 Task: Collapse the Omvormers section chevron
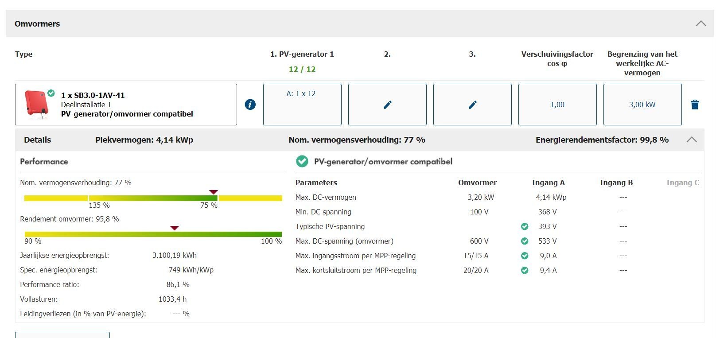(x=700, y=23)
